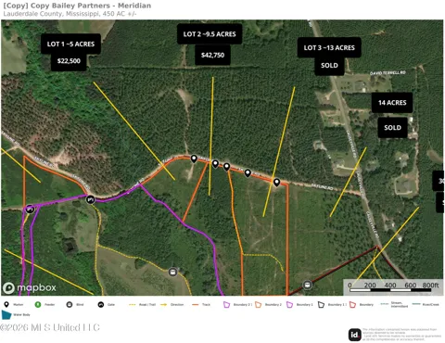The height and width of the screenshot is (343, 445).
Task: Click the black Boundary 1 polygon icon in the legend
Action: point(322,305)
